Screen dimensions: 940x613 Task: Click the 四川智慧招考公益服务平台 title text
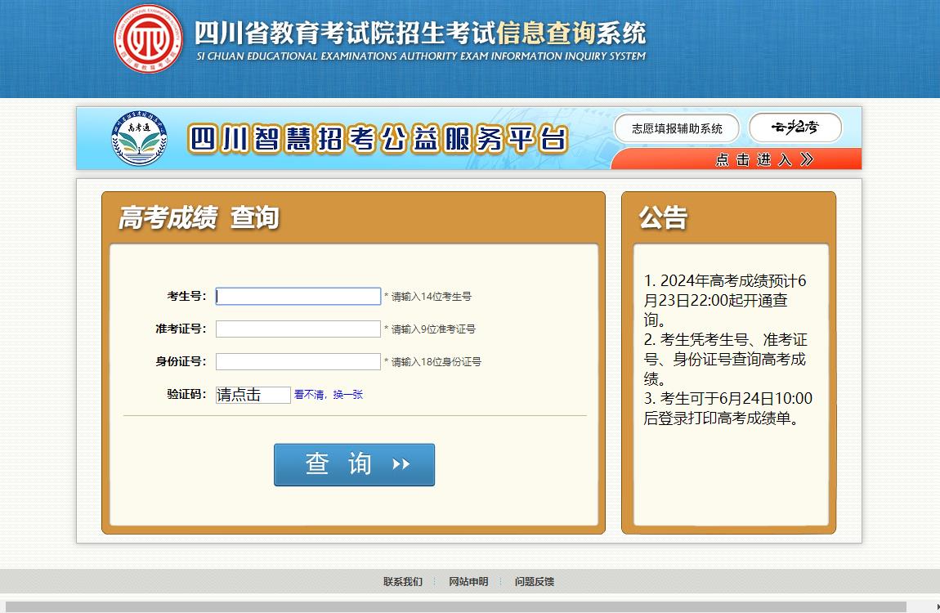(x=374, y=136)
